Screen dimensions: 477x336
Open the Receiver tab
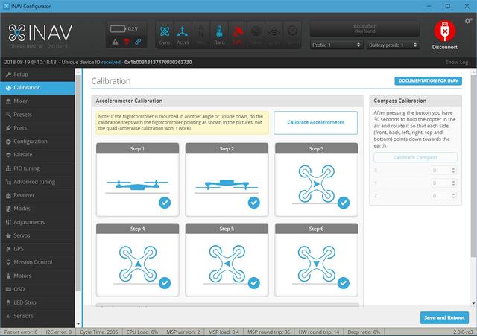coord(37,195)
